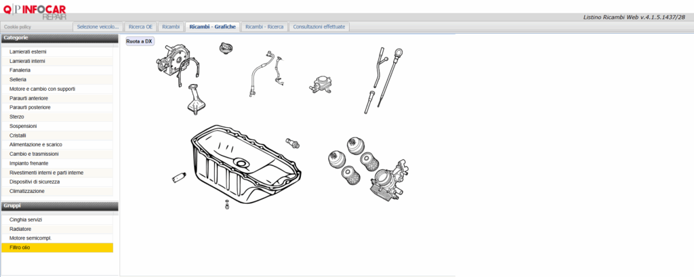This screenshot has height=277, width=694.
Task: Open the Cookie policy link
Action: [x=17, y=27]
